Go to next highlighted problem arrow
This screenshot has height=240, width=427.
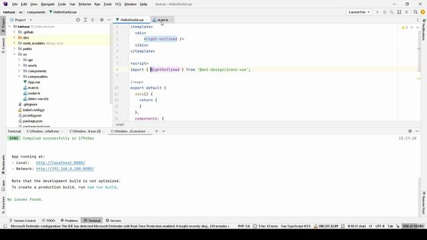pyautogui.click(x=418, y=27)
